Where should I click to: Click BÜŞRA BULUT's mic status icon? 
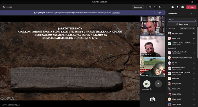coord(194,99)
